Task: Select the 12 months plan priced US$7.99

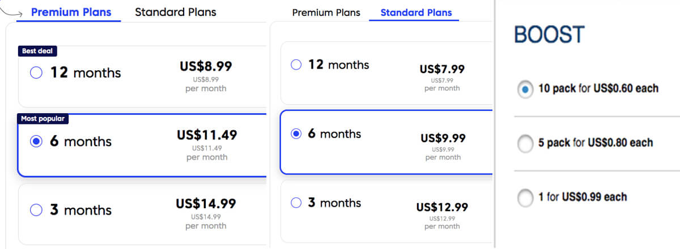Action: [x=296, y=65]
